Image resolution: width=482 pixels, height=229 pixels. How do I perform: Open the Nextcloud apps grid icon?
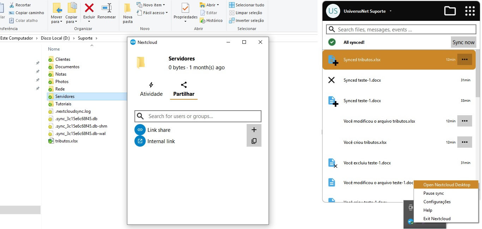click(470, 11)
